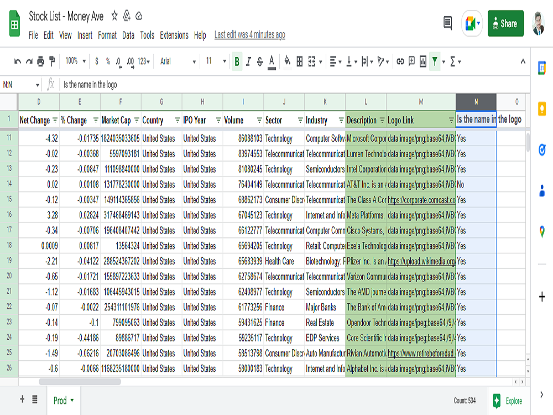This screenshot has height=415, width=553.
Task: Open the View menu
Action: click(65, 35)
